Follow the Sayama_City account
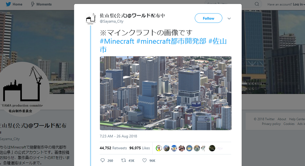The image size is (305, 166). click(208, 18)
